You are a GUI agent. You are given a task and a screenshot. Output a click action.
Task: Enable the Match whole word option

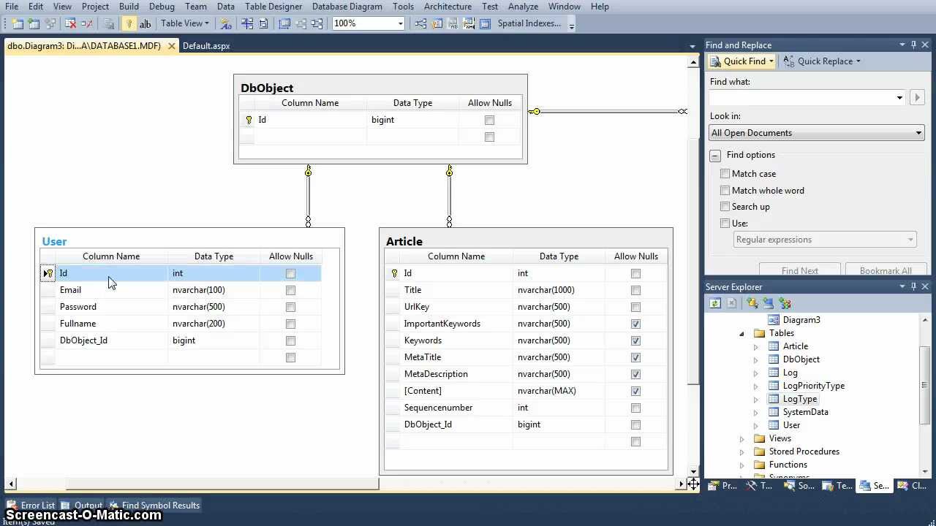[x=725, y=191]
